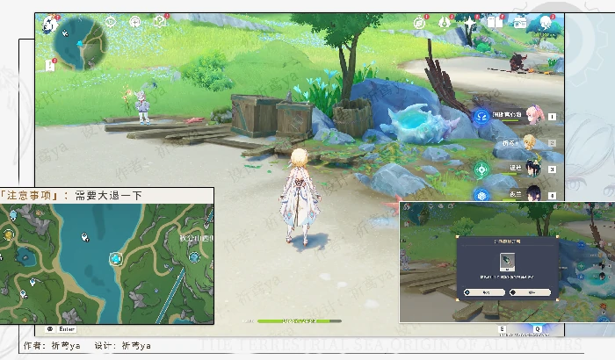Switch to party member slot 4
This screenshot has width=615, height=360.
click(x=531, y=194)
